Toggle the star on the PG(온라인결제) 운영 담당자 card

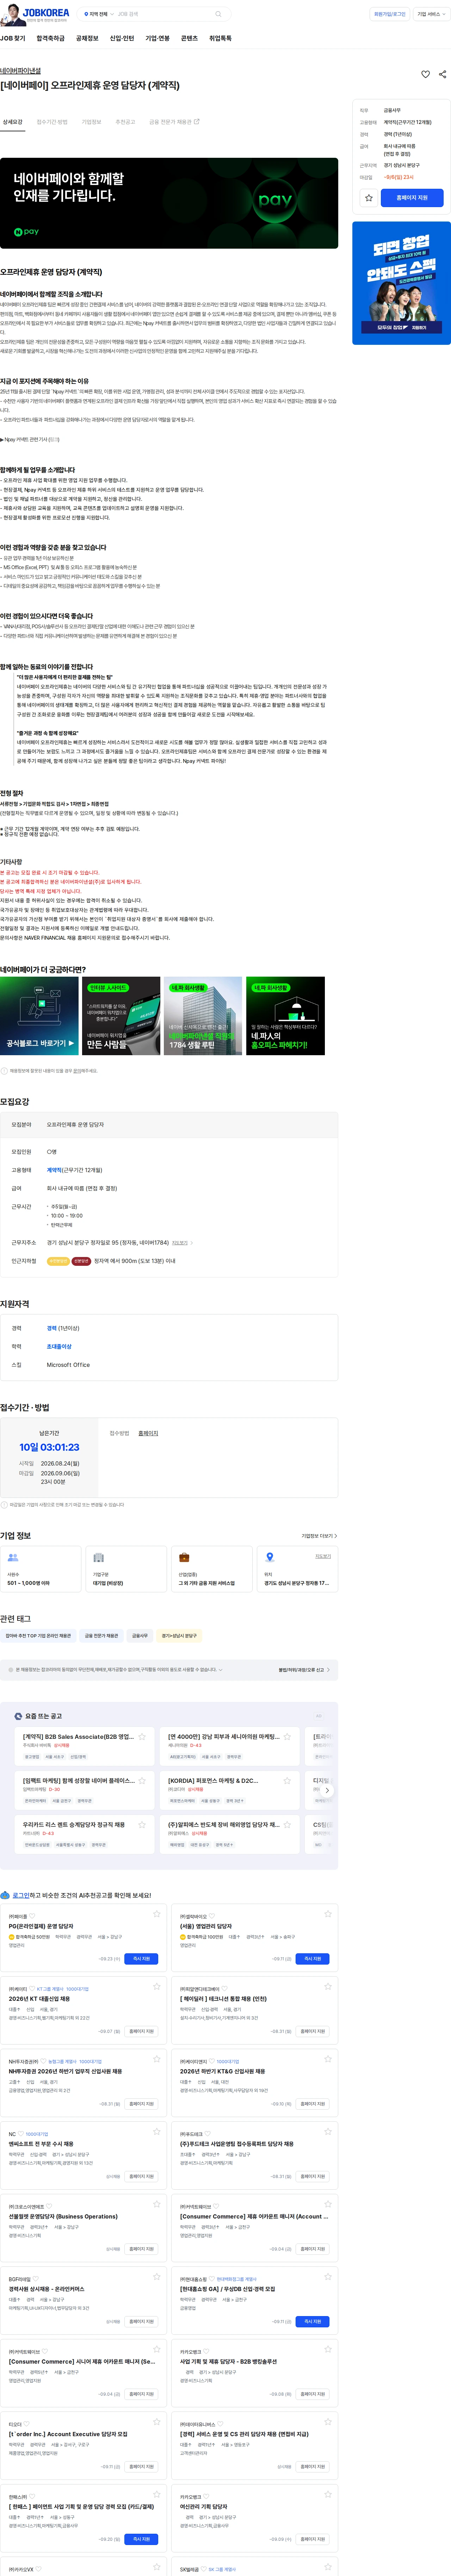click(x=157, y=1914)
